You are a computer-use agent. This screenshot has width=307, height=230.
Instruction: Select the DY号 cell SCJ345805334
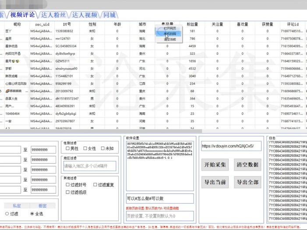(67, 46)
